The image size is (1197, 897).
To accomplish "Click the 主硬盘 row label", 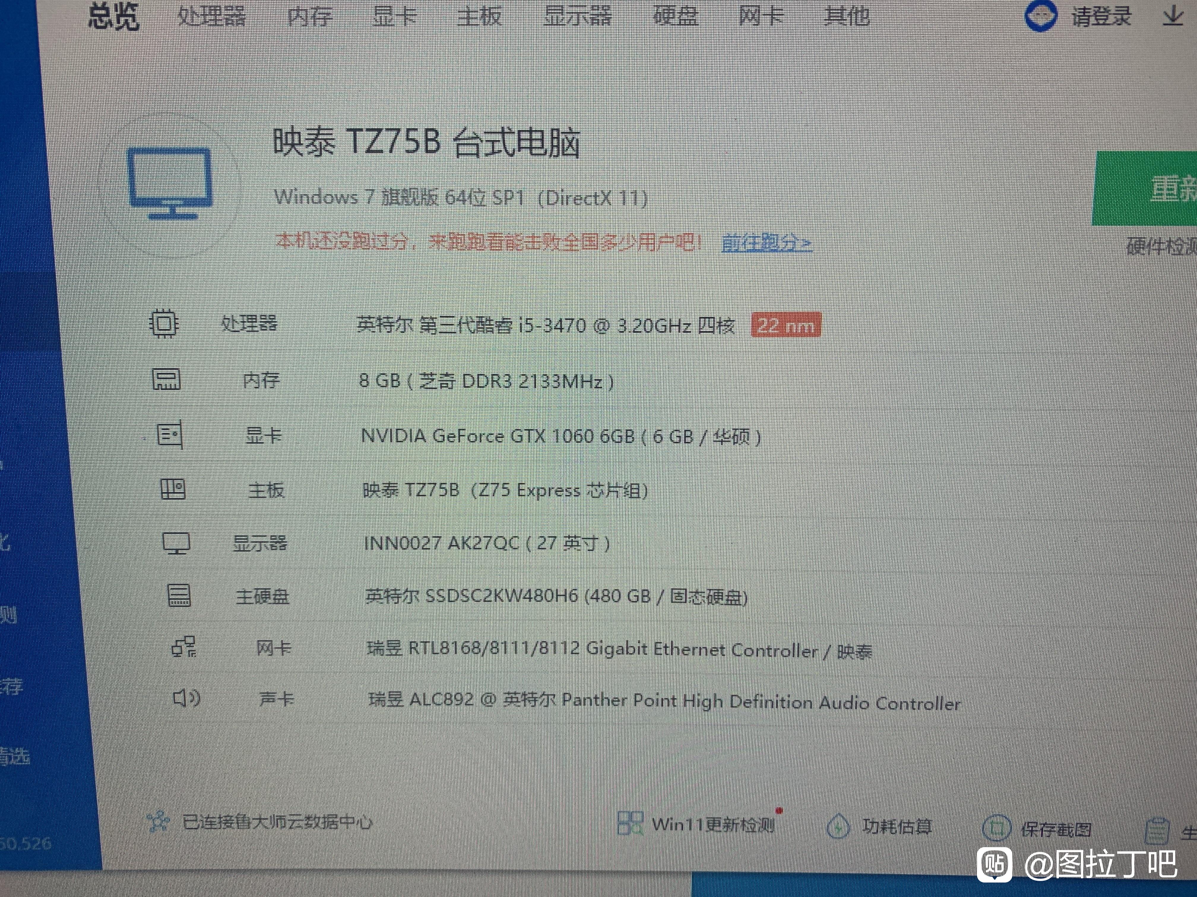I will point(262,597).
